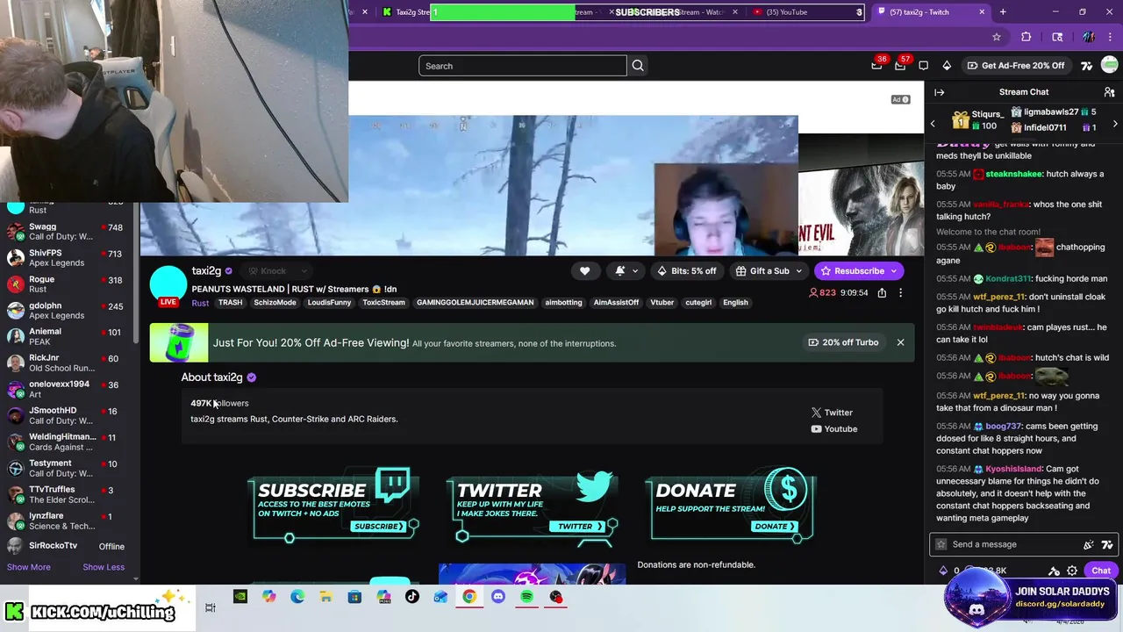The image size is (1123, 632).
Task: Click the Twitter panel image
Action: pos(533,506)
